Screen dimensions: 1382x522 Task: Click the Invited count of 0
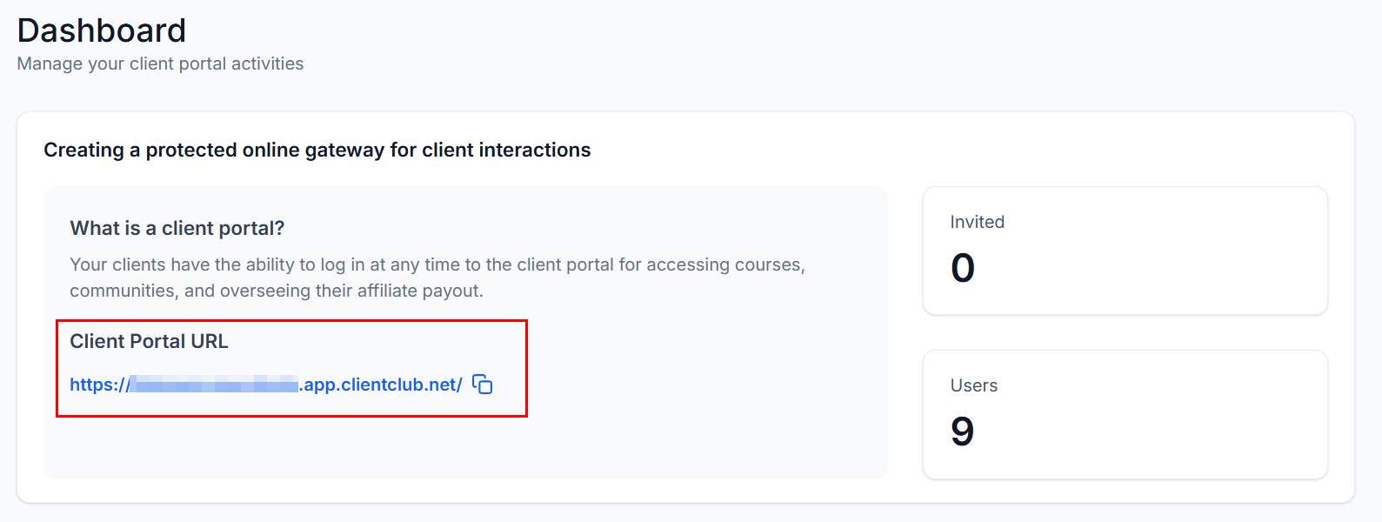[963, 268]
